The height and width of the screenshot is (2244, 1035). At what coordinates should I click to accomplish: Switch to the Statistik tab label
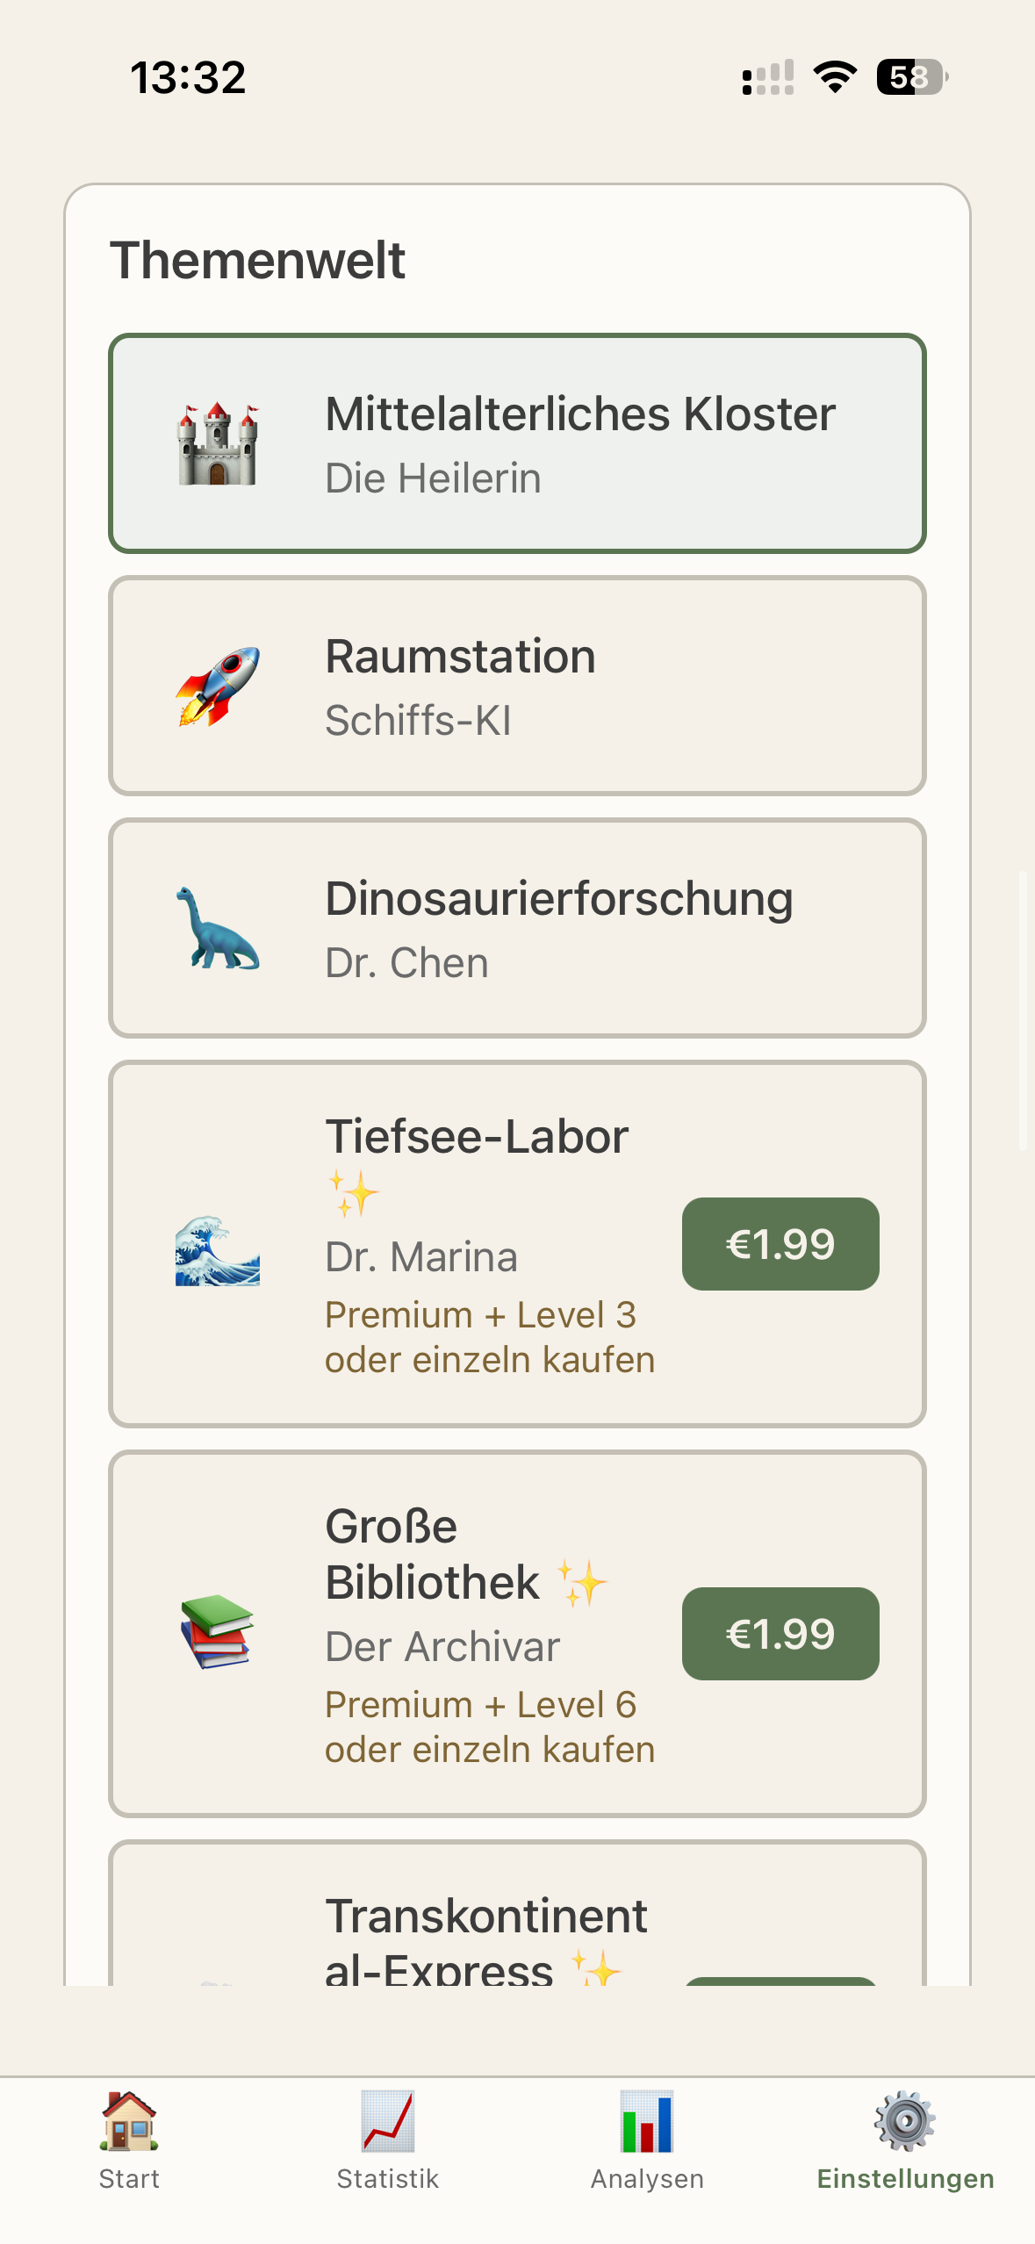tap(388, 2179)
